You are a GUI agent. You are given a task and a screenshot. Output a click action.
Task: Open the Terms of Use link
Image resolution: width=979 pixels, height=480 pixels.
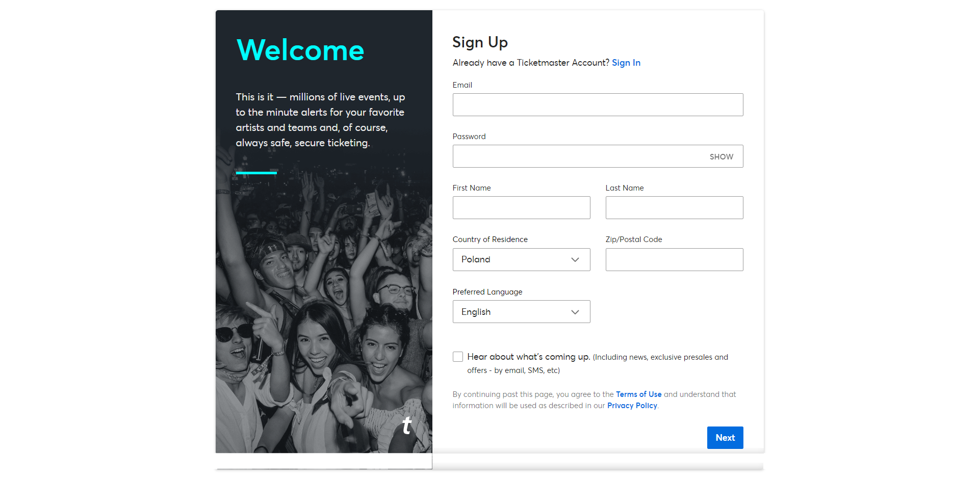[638, 394]
